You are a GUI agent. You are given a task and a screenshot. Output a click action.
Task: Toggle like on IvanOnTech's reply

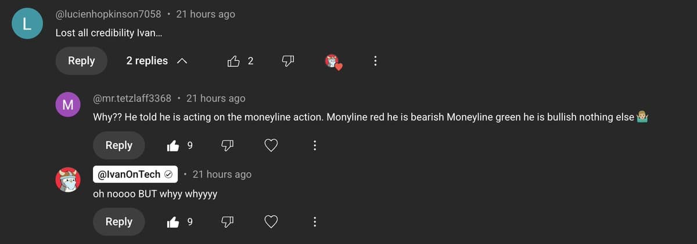click(x=173, y=222)
